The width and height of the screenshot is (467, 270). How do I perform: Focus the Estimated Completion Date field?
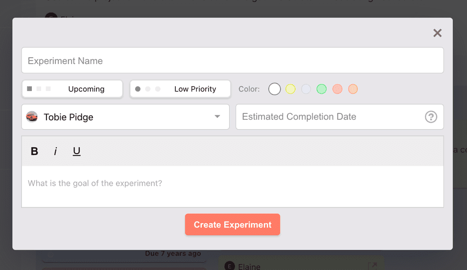coord(328,117)
